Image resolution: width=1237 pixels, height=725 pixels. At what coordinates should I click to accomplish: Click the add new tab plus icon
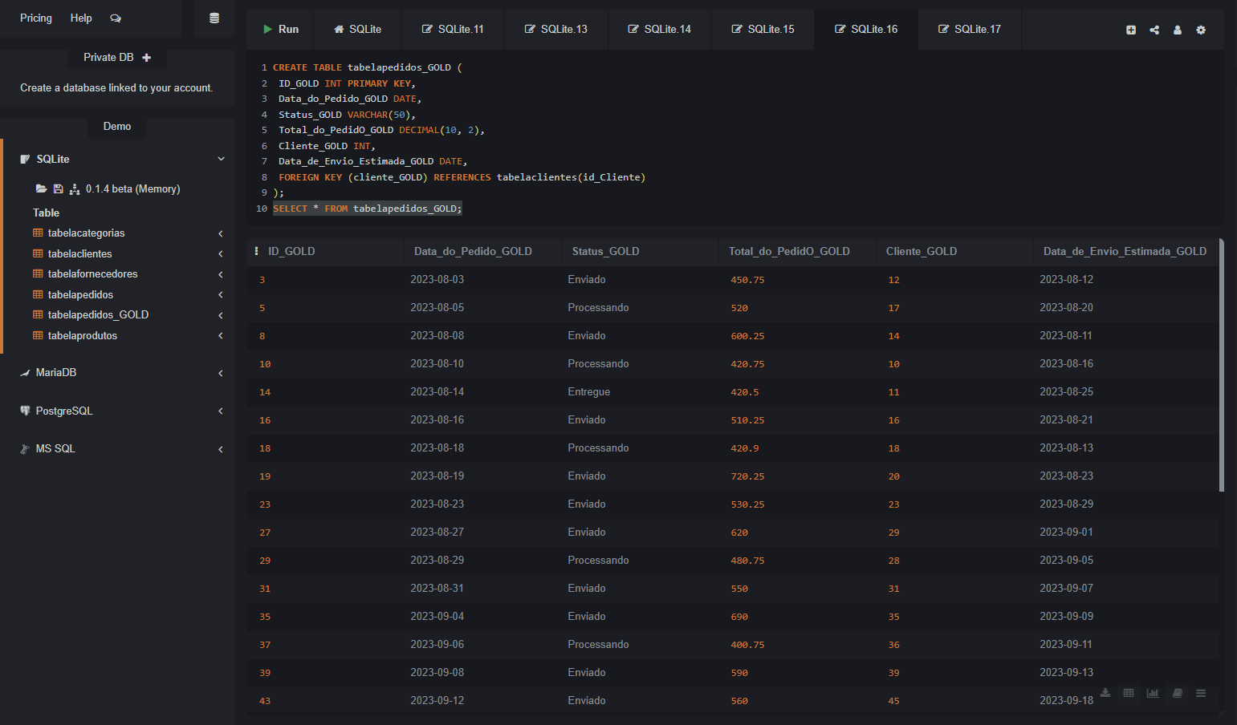click(1131, 30)
